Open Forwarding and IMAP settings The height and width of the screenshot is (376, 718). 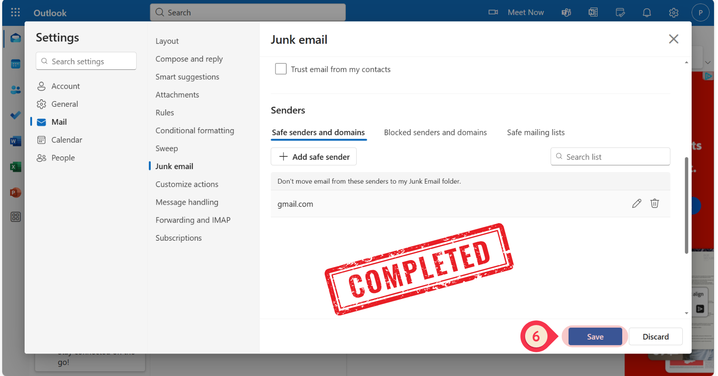(x=193, y=220)
